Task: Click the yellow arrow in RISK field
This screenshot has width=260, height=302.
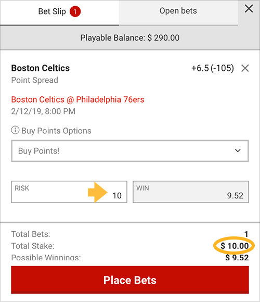Action: (x=98, y=192)
